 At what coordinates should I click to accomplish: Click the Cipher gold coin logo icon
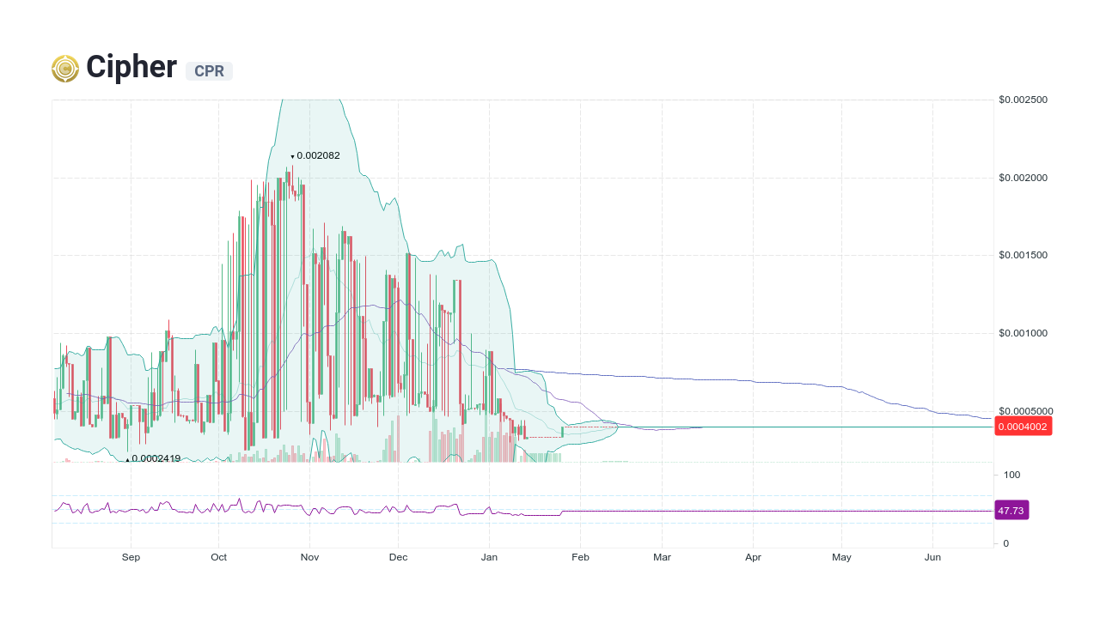point(65,69)
